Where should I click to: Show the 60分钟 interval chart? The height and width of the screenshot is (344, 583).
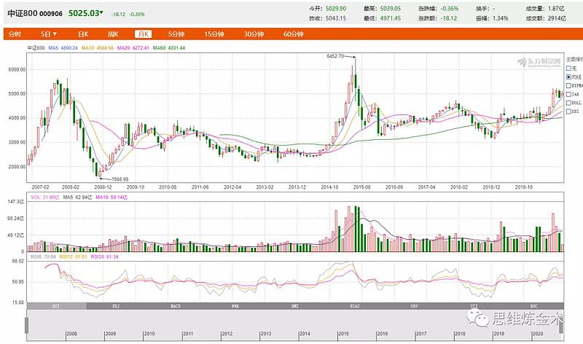click(293, 34)
